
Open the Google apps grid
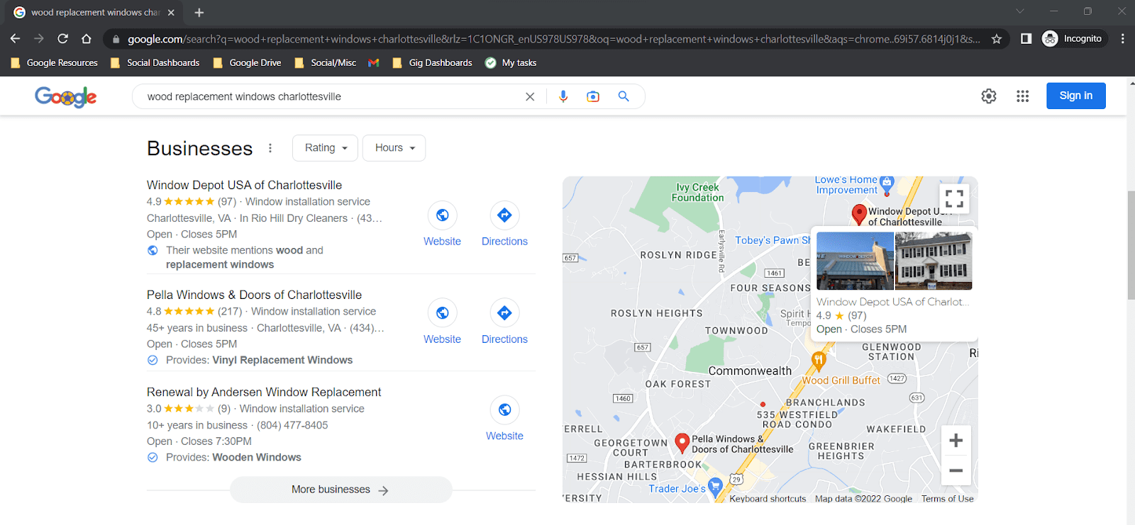click(x=1022, y=96)
